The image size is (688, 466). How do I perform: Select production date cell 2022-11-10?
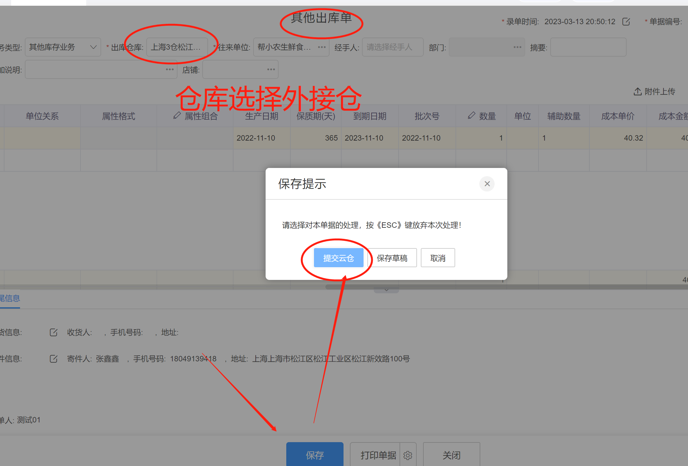(261, 138)
